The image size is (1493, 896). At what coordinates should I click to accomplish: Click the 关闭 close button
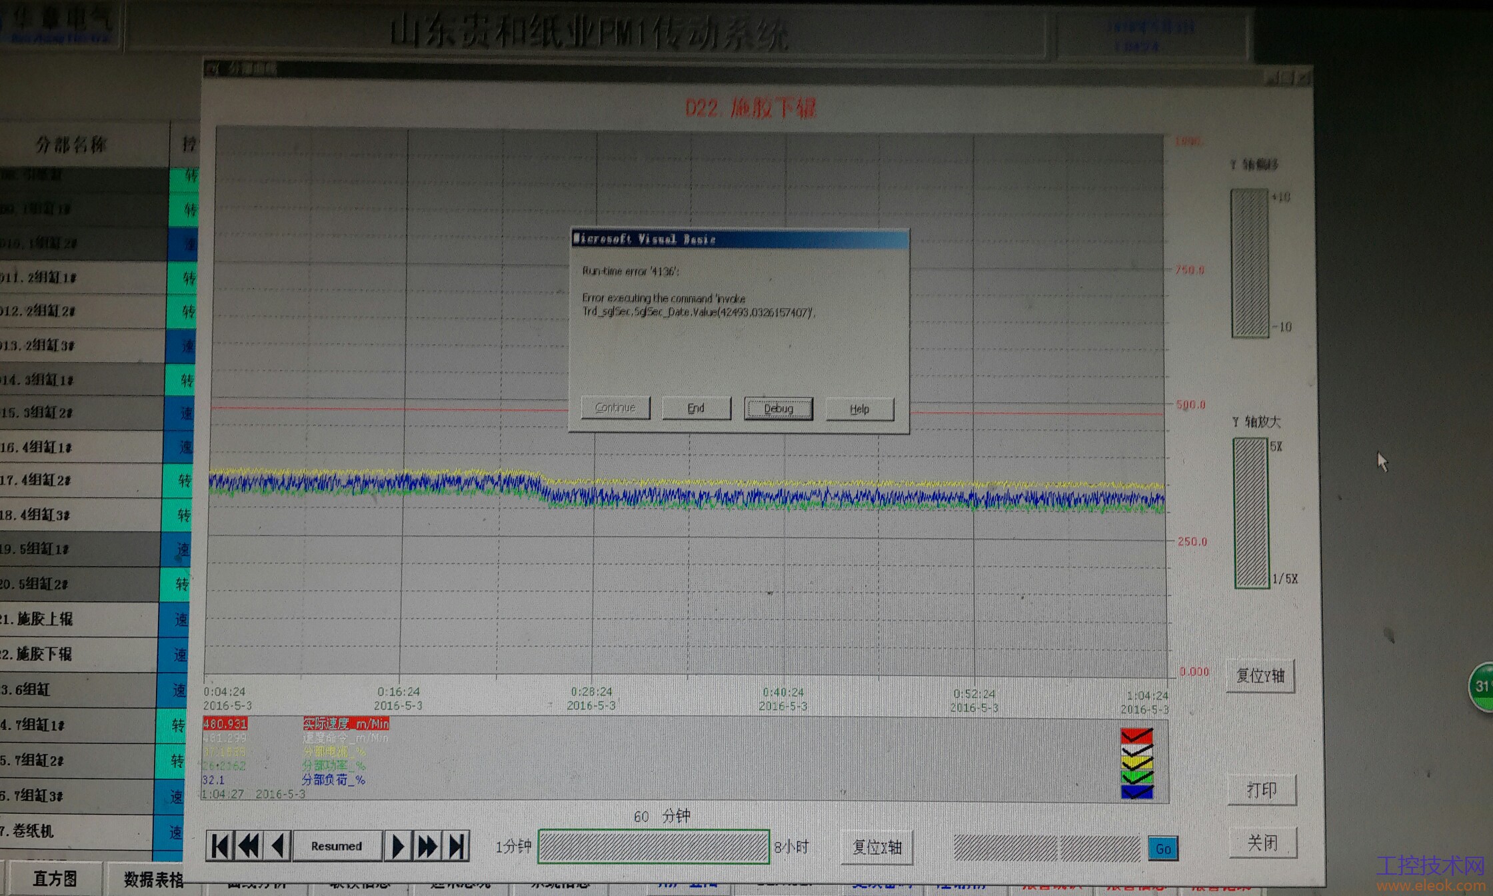point(1263,843)
